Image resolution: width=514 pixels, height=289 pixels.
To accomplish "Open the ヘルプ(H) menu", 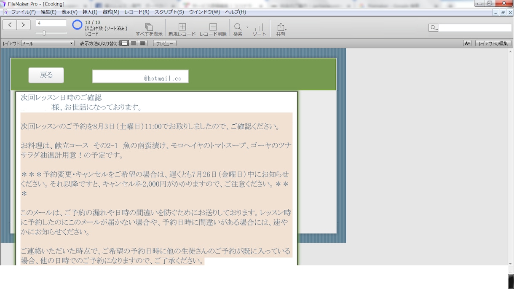I will 236,12.
